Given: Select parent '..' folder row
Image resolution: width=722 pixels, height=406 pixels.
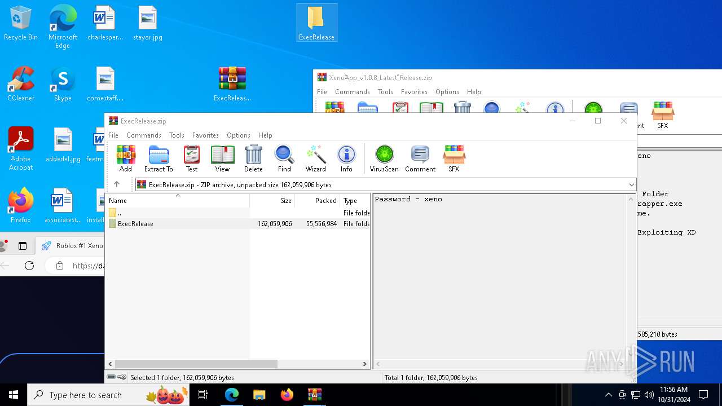Looking at the screenshot, I should pyautogui.click(x=237, y=213).
